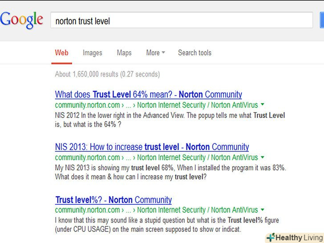Viewport: 324px width, 243px height.
Task: Click 'About 1,650,000 results (0.27 seconds)' text
Action: (x=107, y=74)
